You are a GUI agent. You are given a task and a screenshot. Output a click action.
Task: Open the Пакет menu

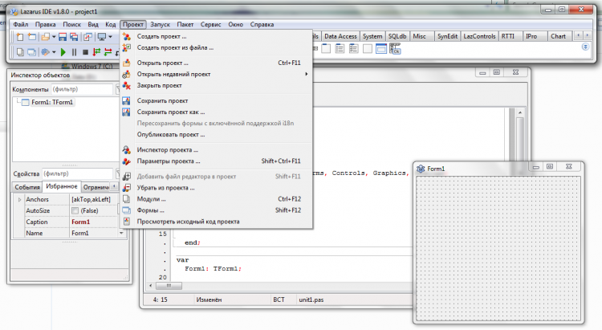pyautogui.click(x=185, y=24)
